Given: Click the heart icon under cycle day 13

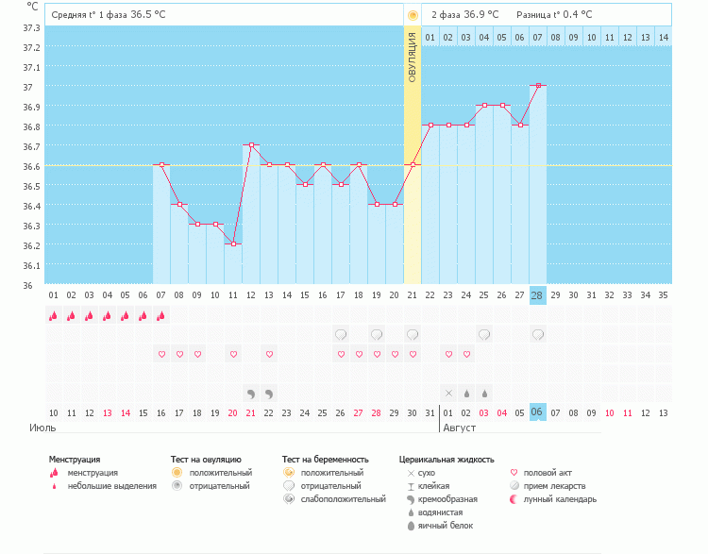Looking at the screenshot, I should tap(269, 354).
